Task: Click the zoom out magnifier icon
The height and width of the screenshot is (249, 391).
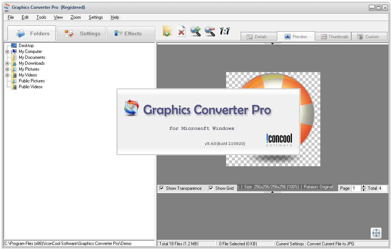Action: (210, 31)
